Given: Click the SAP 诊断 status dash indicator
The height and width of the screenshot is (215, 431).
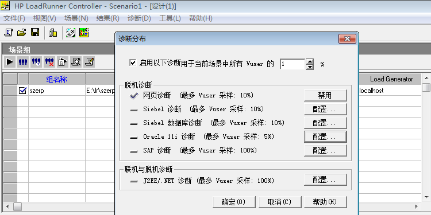Looking at the screenshot, I should (x=133, y=151).
